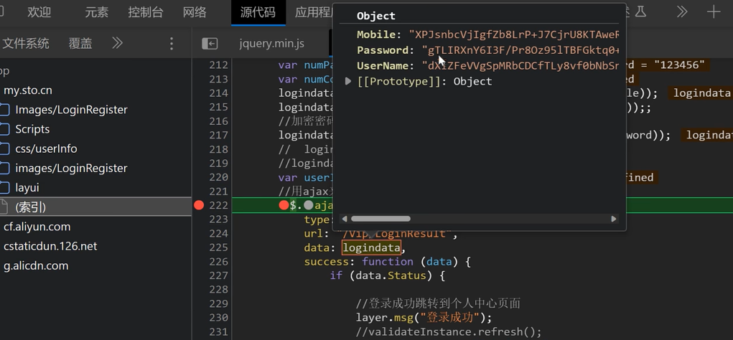Screen dimensions: 733x340
Task: Click the layui folder icon
Action: pos(5,188)
